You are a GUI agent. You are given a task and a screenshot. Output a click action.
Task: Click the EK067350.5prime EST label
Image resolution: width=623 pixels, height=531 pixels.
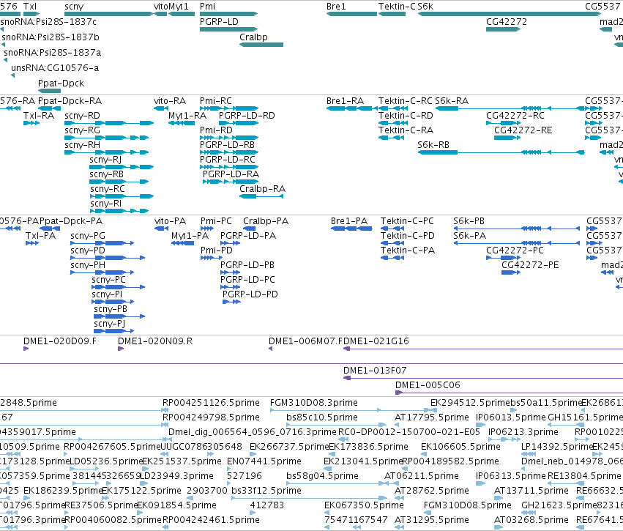pos(364,505)
